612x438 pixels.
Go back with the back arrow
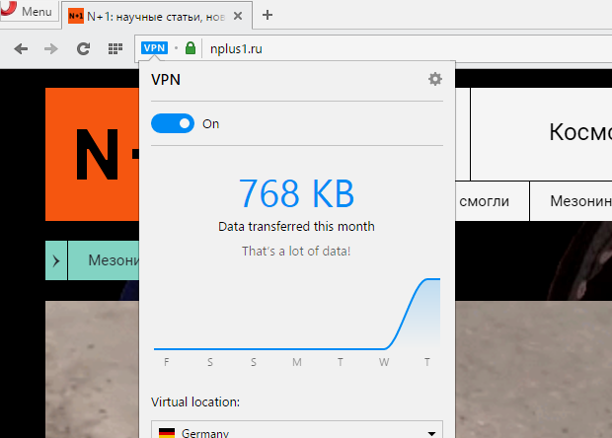(x=21, y=48)
